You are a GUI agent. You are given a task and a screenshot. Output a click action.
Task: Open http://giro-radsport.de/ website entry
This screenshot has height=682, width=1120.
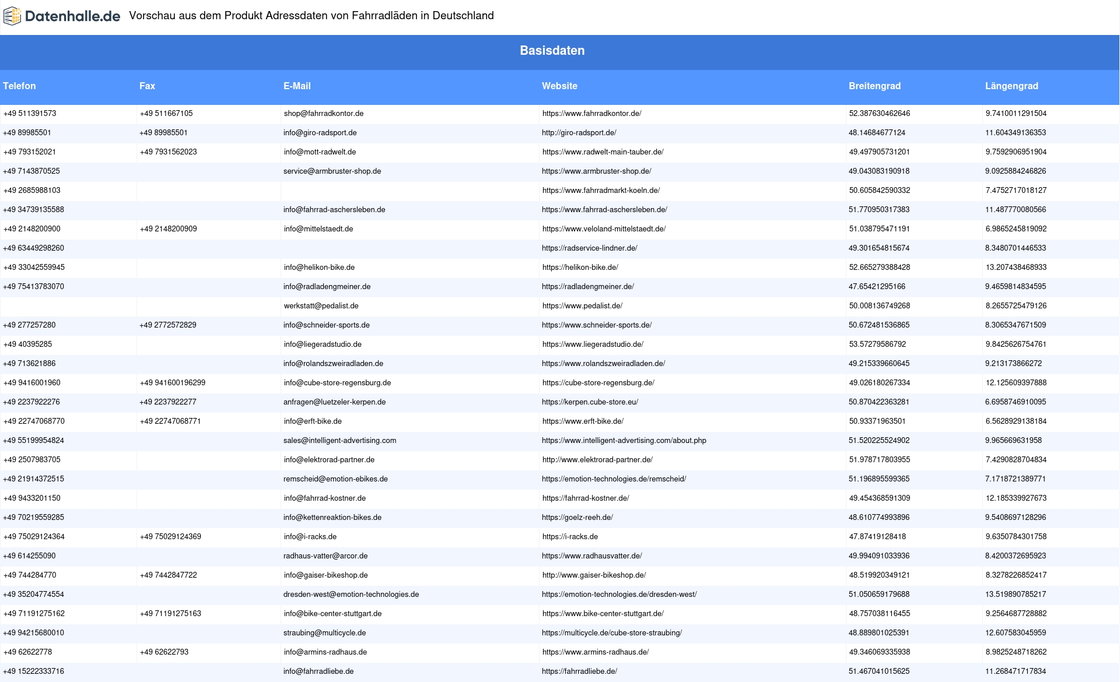pyautogui.click(x=579, y=133)
